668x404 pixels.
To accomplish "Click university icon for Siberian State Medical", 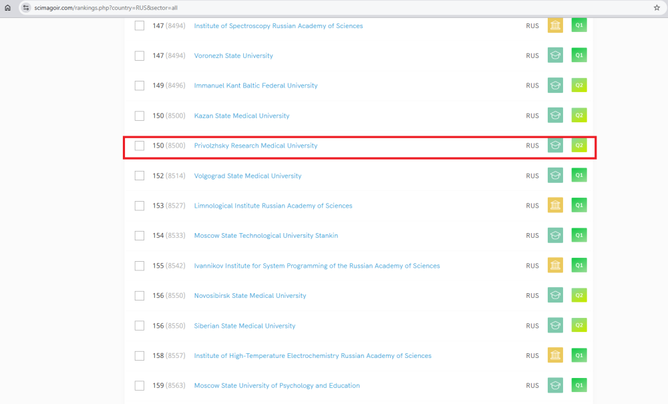I will pos(555,326).
